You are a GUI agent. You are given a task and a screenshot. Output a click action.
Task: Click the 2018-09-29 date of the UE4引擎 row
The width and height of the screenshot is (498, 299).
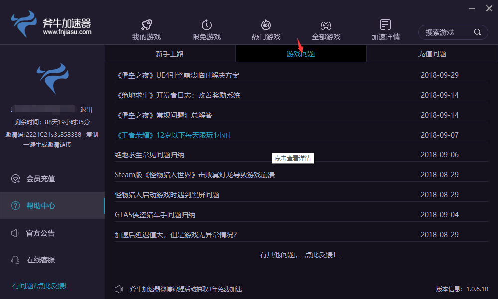point(440,75)
